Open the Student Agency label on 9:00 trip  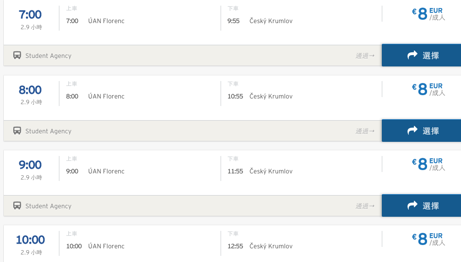click(48, 206)
